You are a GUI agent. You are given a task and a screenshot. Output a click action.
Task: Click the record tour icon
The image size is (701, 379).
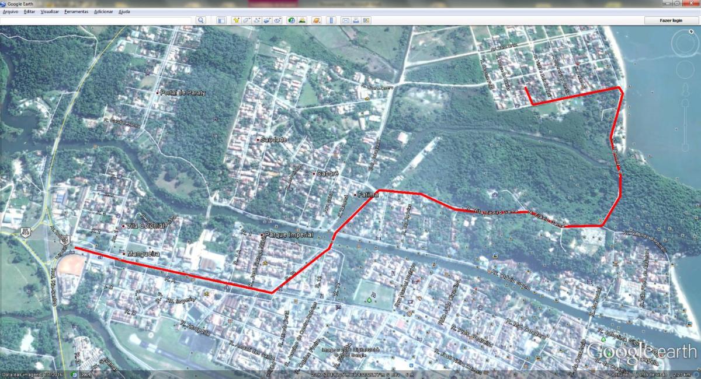[x=278, y=20]
